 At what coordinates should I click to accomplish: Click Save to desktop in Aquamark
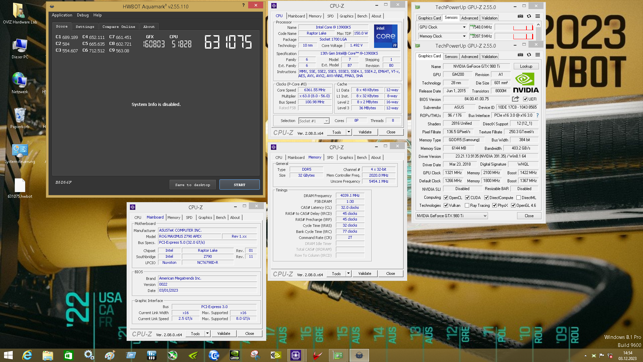[193, 185]
